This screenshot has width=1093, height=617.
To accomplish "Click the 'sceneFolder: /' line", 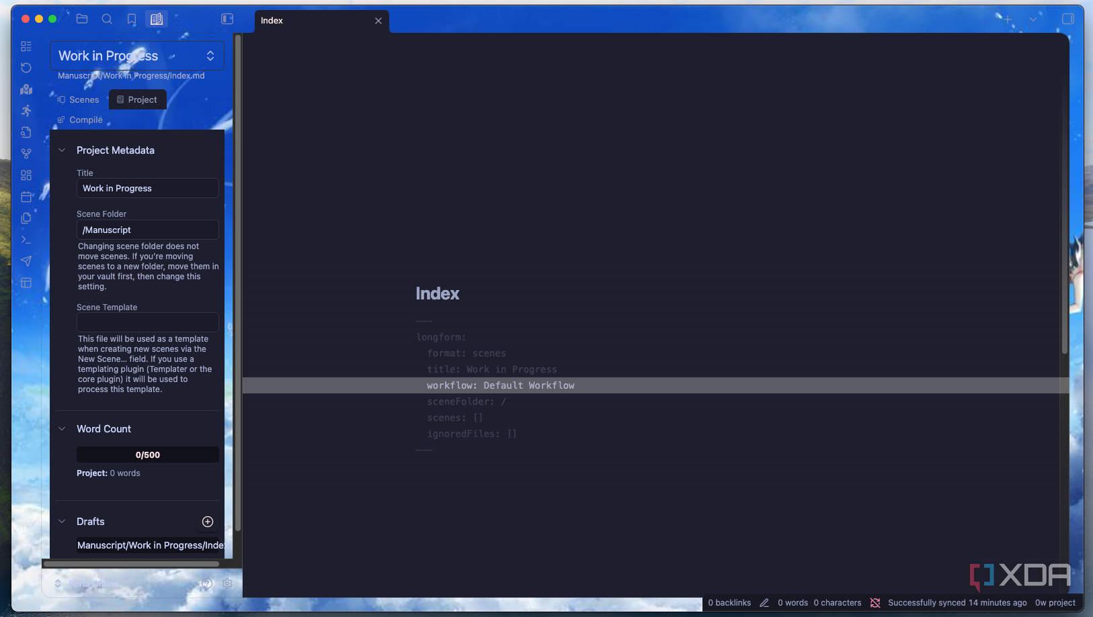I will click(466, 401).
